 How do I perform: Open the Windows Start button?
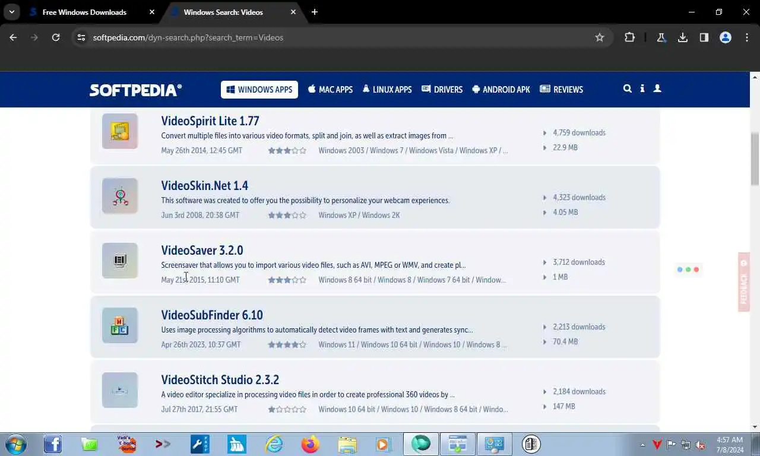click(15, 444)
